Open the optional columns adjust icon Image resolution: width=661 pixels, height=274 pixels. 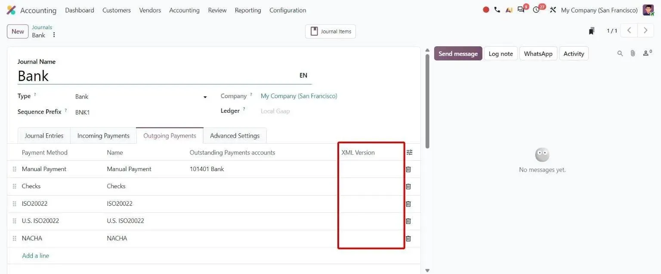[409, 152]
